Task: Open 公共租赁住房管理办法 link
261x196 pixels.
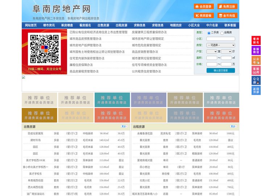Action: point(146,72)
